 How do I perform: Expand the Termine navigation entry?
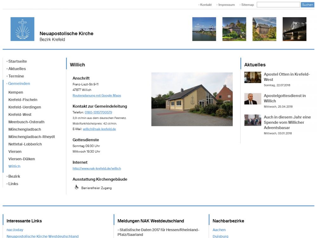16,76
